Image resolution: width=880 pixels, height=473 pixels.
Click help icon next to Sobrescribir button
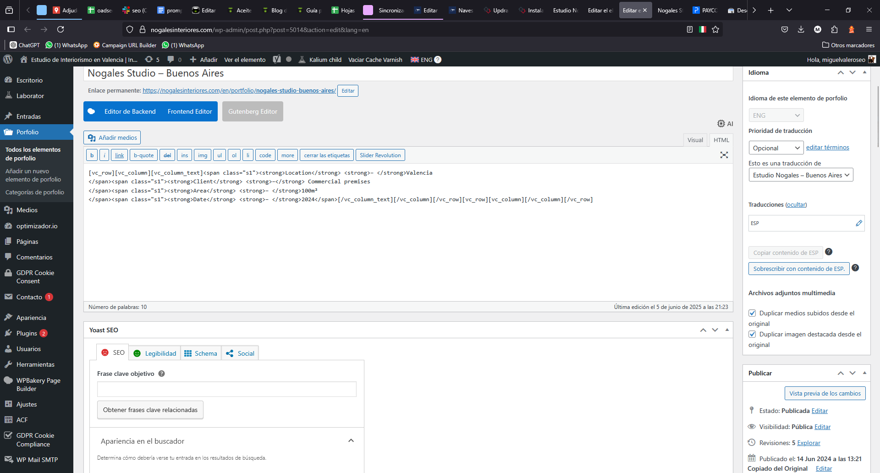coord(855,268)
